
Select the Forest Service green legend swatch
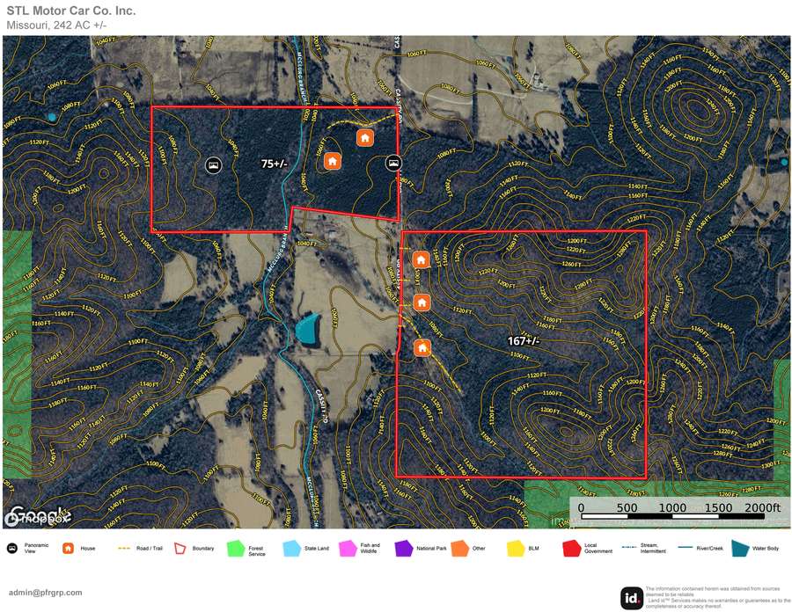tap(234, 549)
